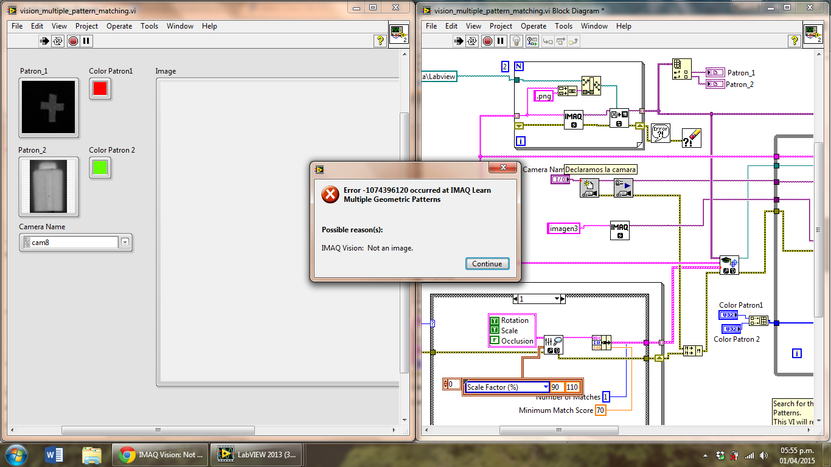The image size is (831, 467).
Task: Click Patron_1 cross image thumbnail
Action: click(49, 106)
